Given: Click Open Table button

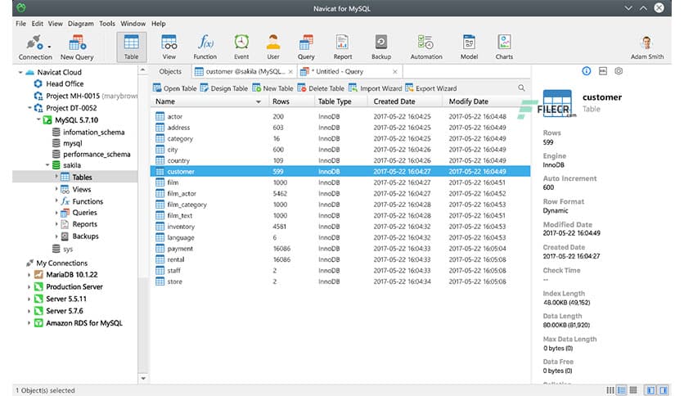Looking at the screenshot, I should click(174, 88).
